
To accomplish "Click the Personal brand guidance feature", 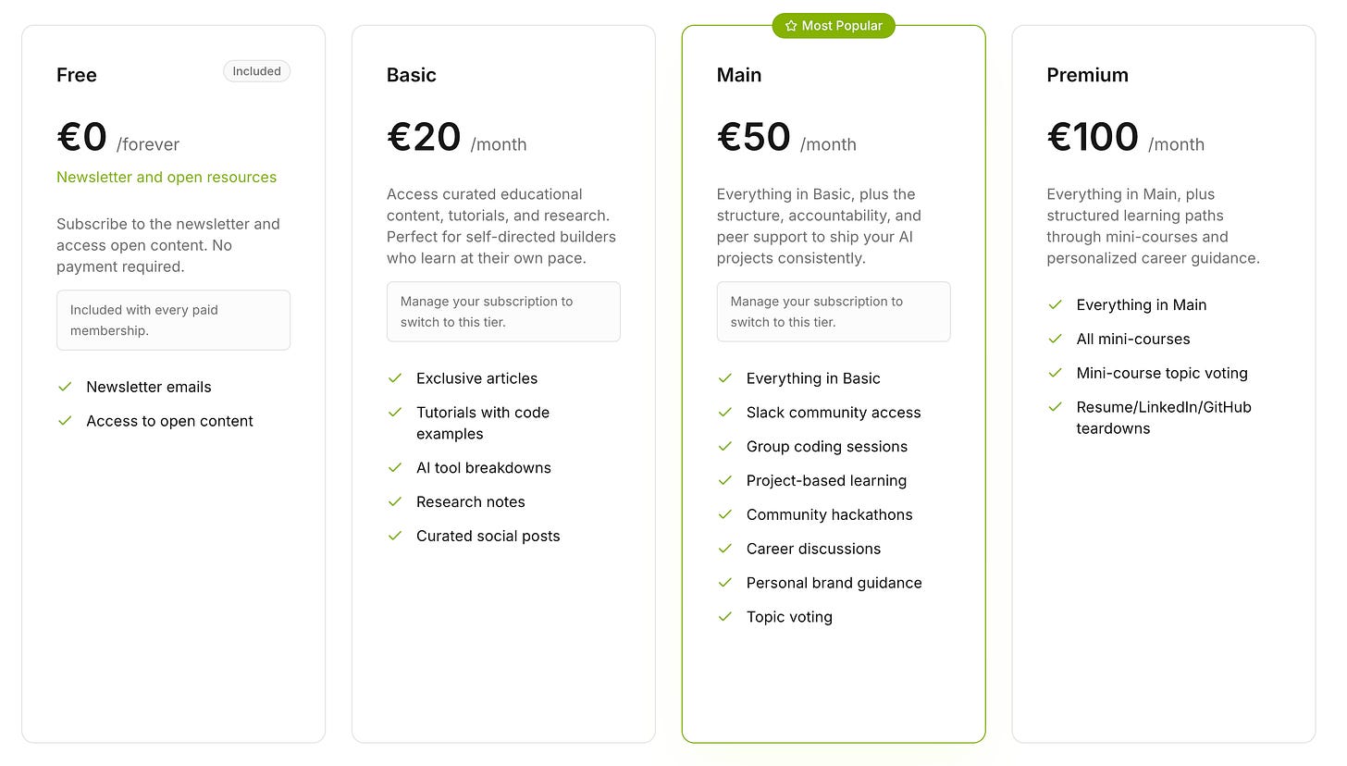I will click(x=834, y=583).
